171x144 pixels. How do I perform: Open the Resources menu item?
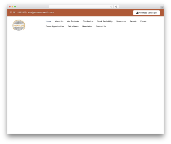point(121,21)
